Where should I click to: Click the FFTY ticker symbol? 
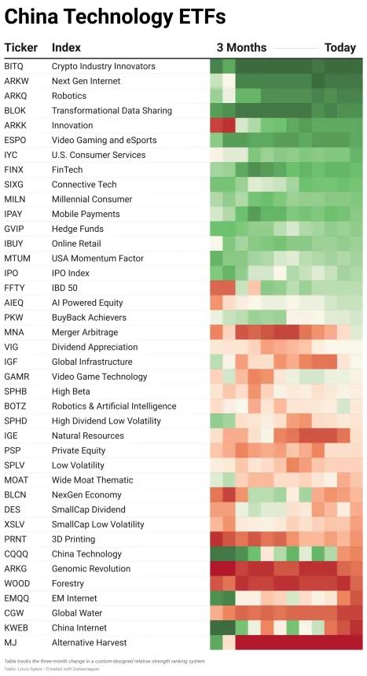tap(14, 288)
